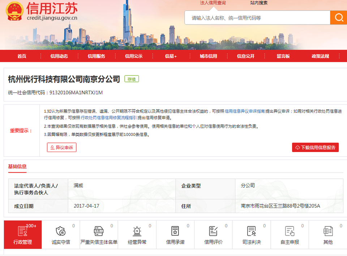Open the 信用信息异议申诉指南 link
Screen dimensions: 347x256
245,111
